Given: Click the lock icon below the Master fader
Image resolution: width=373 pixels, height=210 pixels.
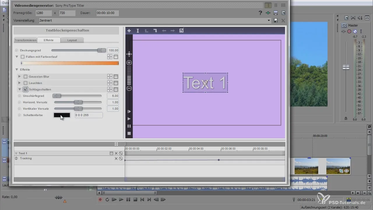Looking at the screenshot, I should tap(346, 118).
